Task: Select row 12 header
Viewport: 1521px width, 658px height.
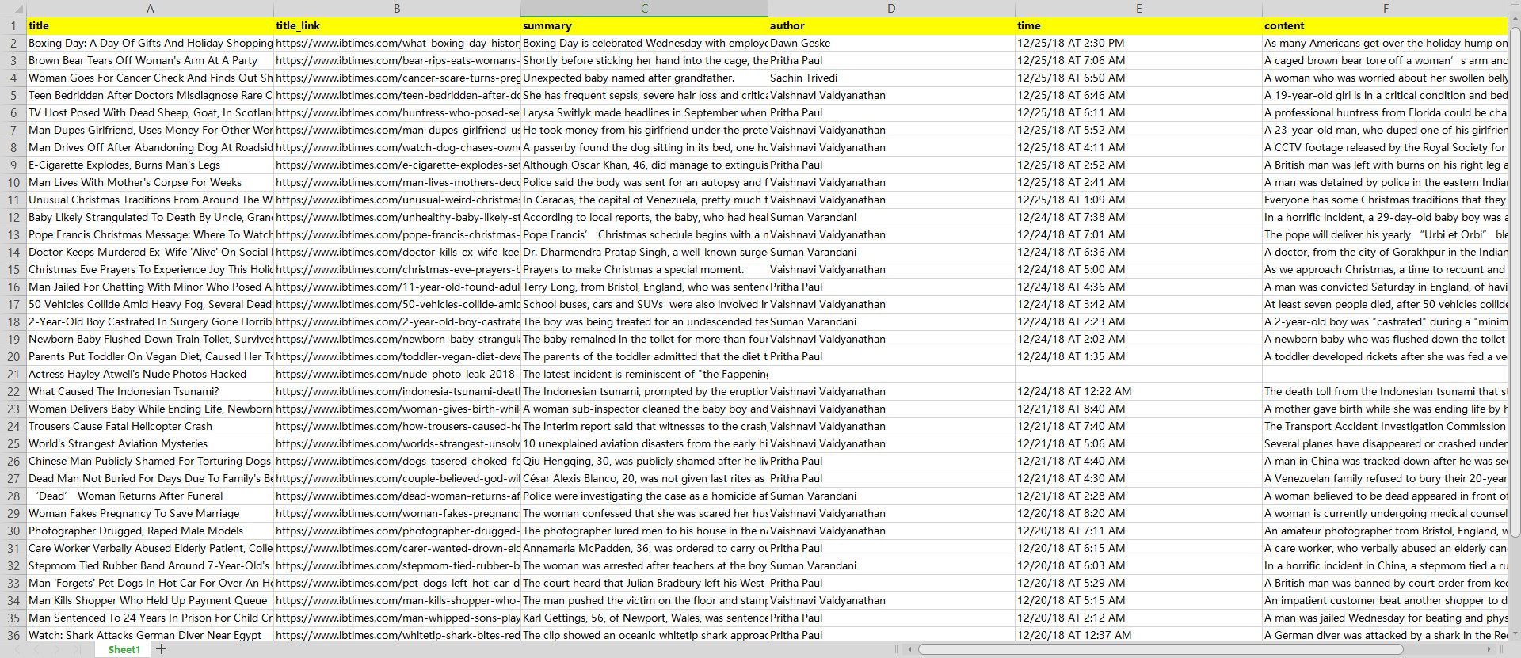Action: tap(13, 217)
